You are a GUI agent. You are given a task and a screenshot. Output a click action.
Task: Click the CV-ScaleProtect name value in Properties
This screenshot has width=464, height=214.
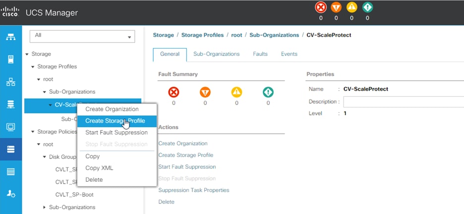coord(366,89)
